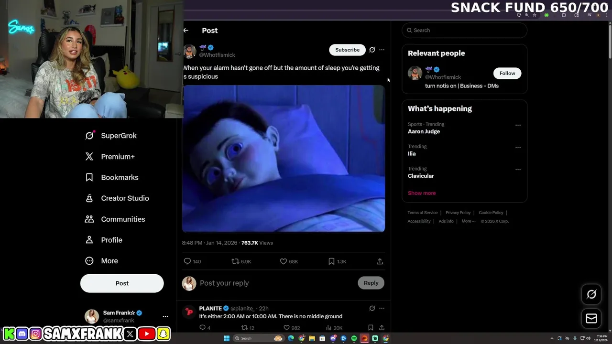Screen dimensions: 612x344
Task: Click Sam Frank sidebar profile avatar
Action: coord(92,316)
